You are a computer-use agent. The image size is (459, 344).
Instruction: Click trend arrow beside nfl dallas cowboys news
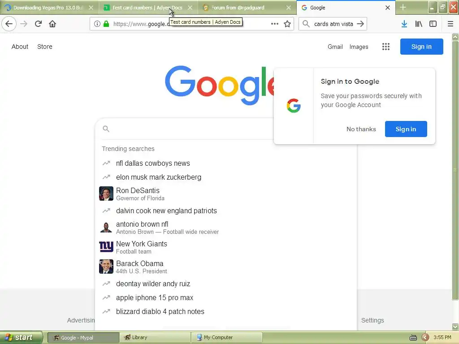pyautogui.click(x=106, y=163)
